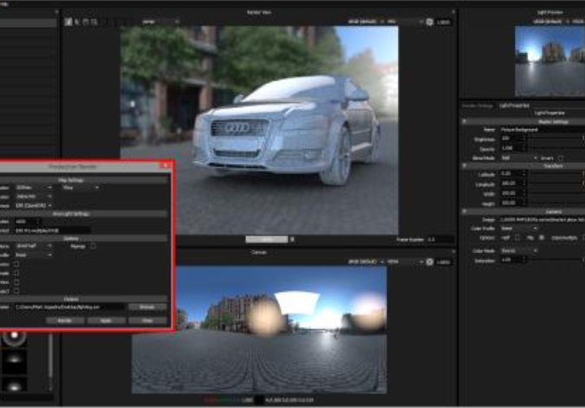Open the sRGB color space dropdown in Render View

366,22
